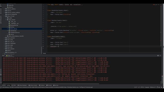
Task: Switch to the Run tool window tab
Action: click(x=8, y=85)
